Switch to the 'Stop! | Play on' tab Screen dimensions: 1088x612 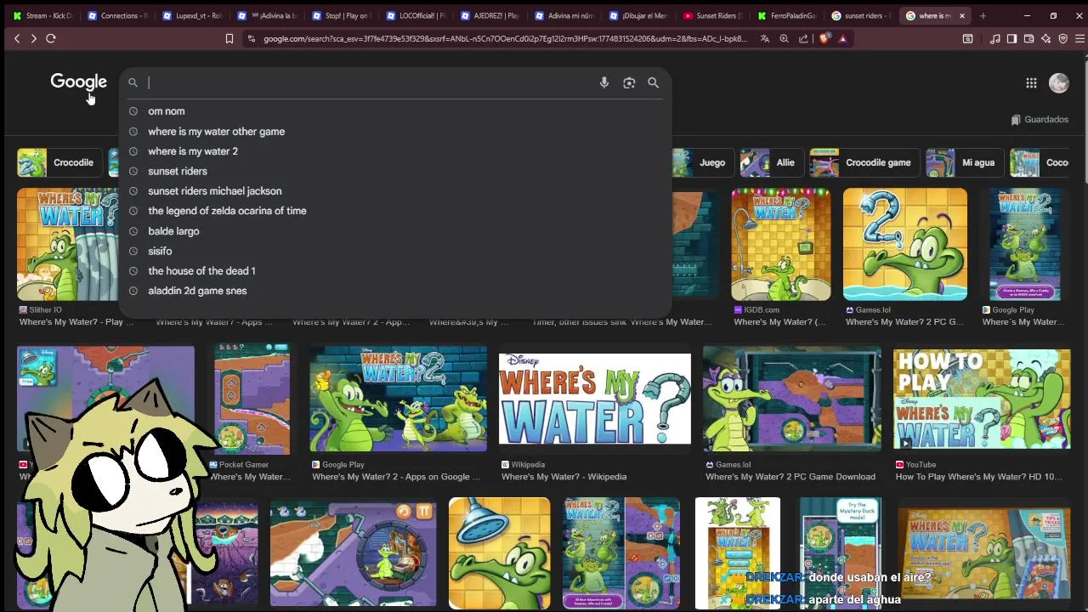coord(342,15)
